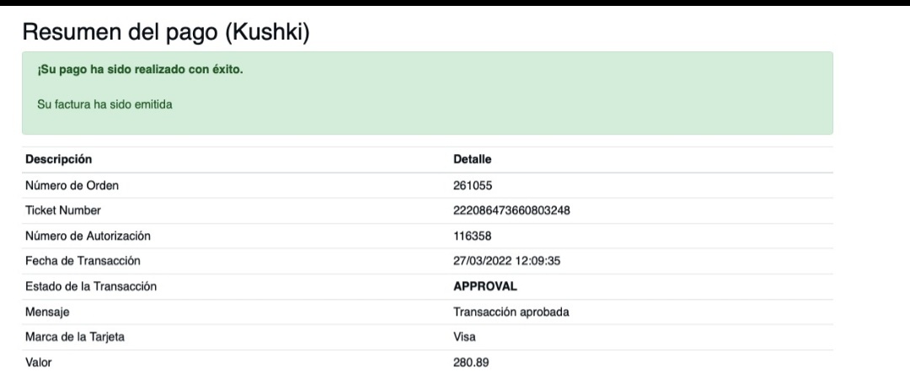This screenshot has width=910, height=383.
Task: Click the "Estado de la Transacción" label
Action: click(x=91, y=286)
